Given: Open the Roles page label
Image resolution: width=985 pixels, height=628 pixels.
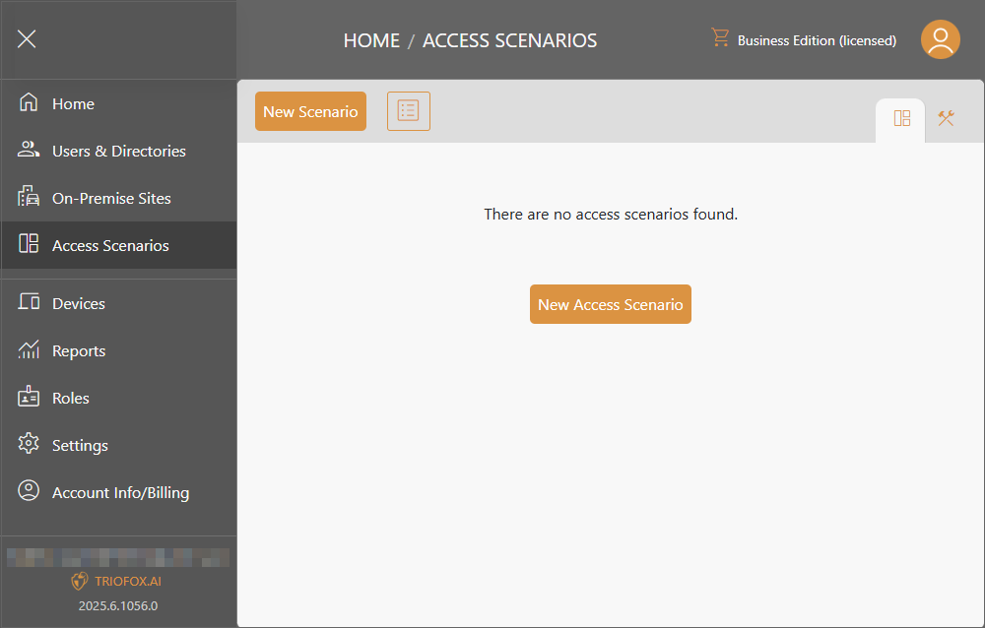Looking at the screenshot, I should 70,398.
